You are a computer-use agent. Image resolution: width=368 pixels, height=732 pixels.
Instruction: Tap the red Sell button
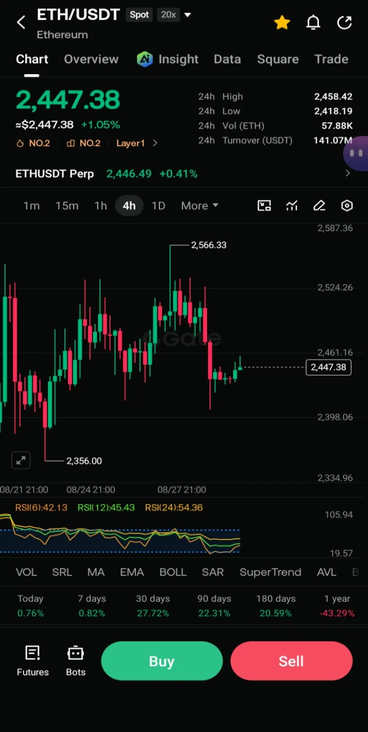[x=291, y=661]
